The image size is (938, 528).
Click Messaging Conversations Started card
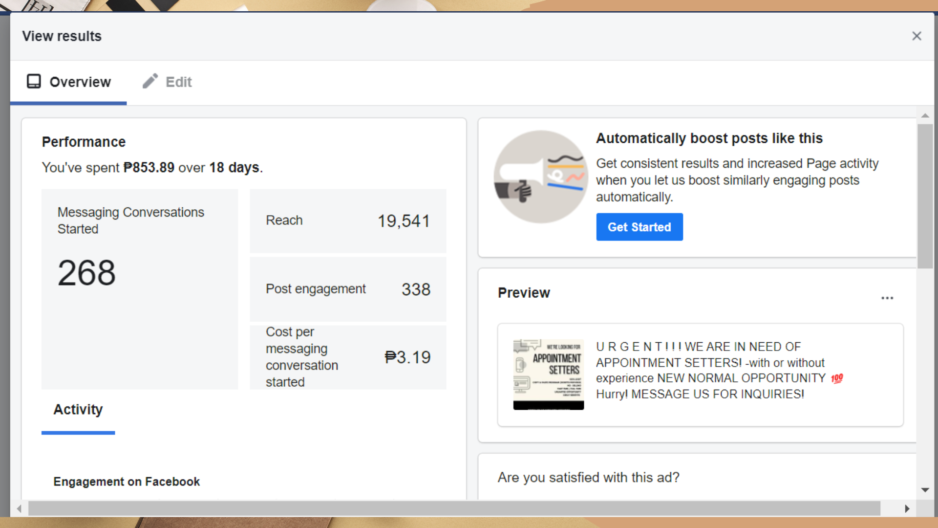140,289
